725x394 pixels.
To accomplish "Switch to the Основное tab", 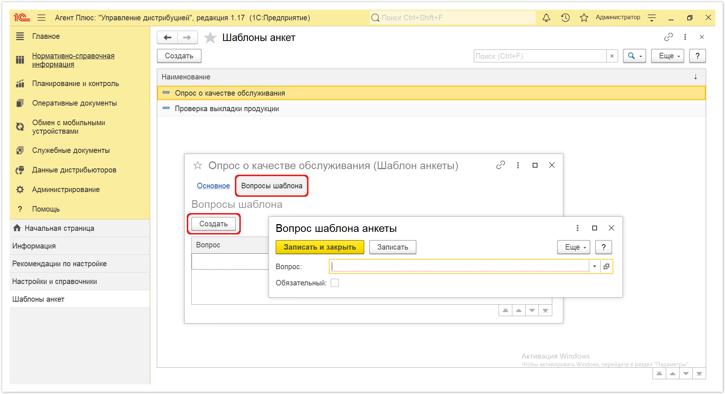I will click(x=213, y=186).
